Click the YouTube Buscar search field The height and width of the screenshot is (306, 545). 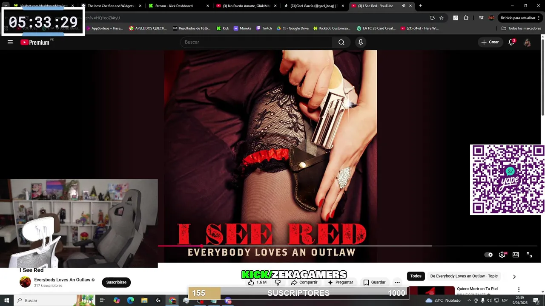[257, 42]
